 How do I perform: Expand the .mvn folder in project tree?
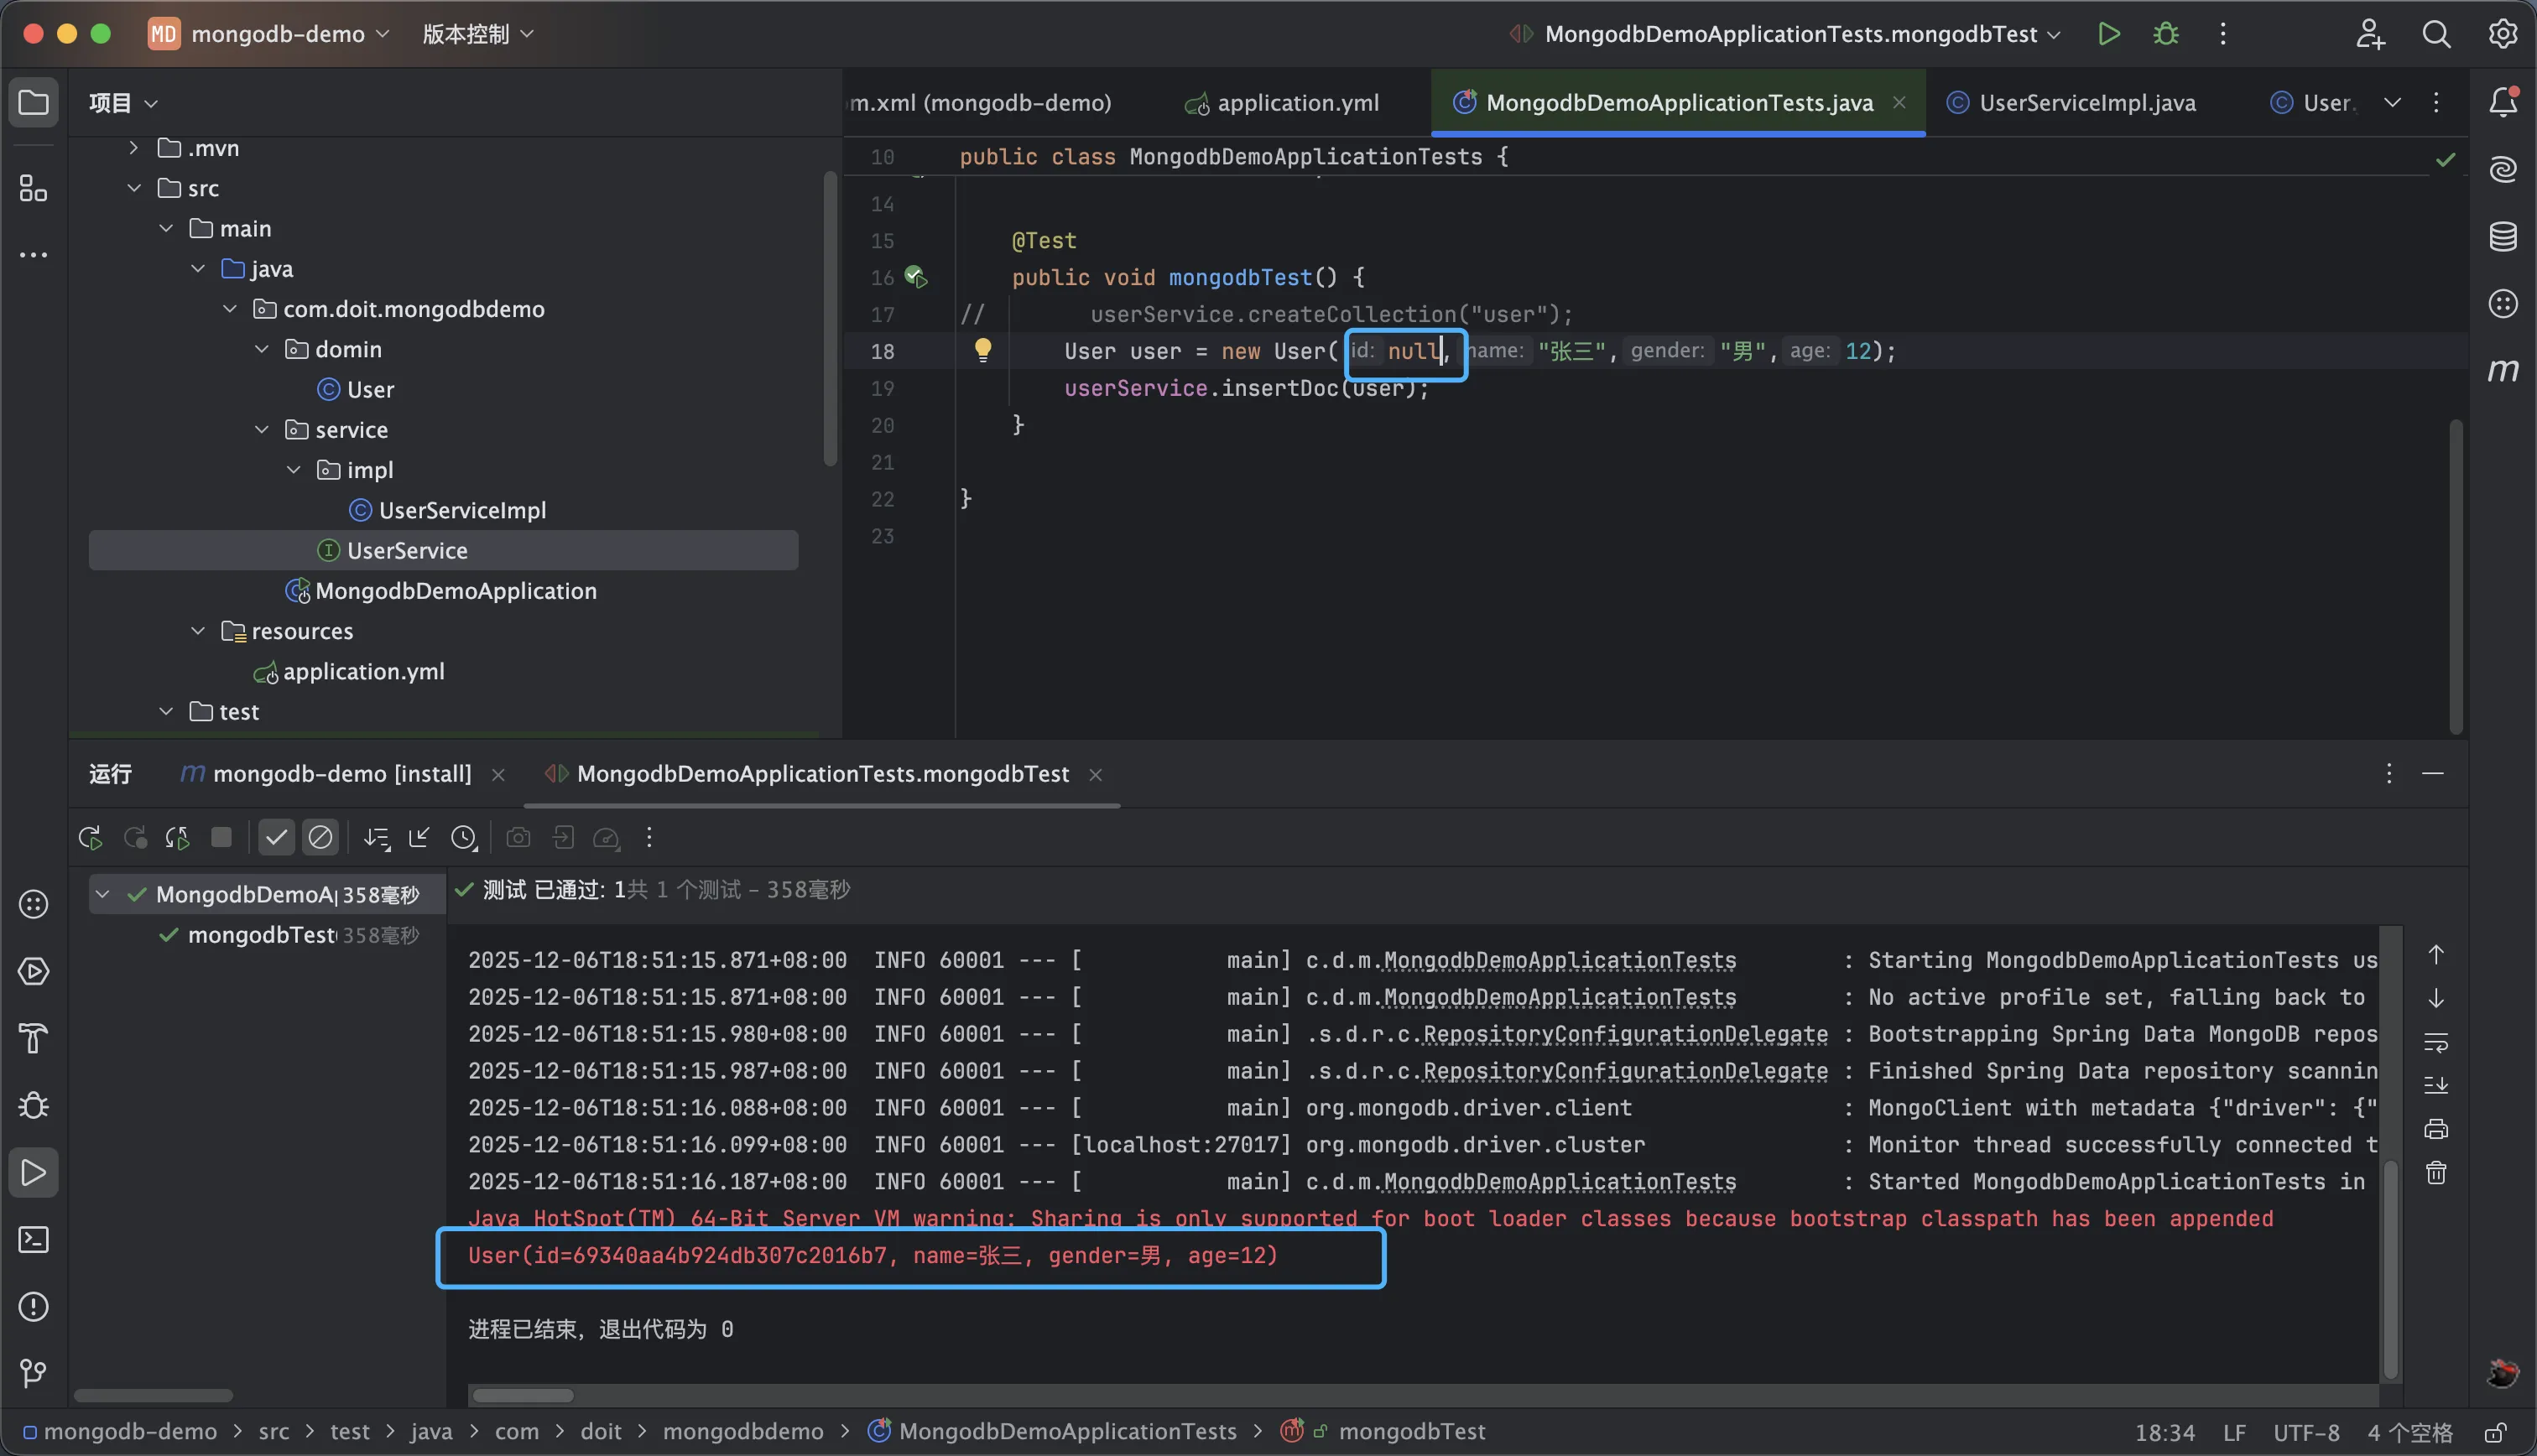134,148
